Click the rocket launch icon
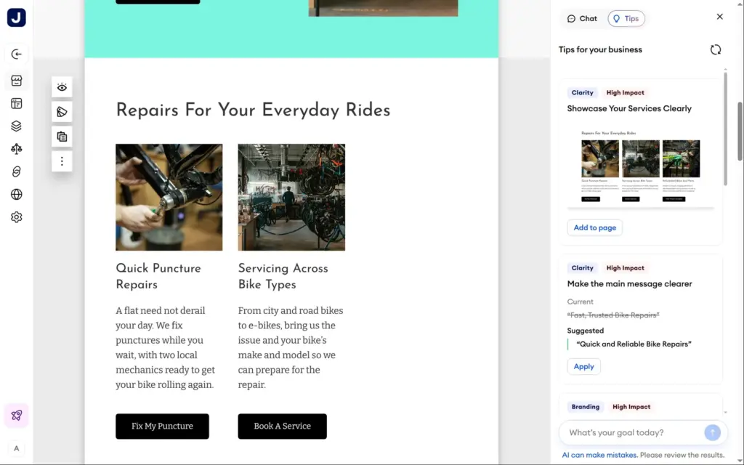The width and height of the screenshot is (744, 465). tap(17, 415)
